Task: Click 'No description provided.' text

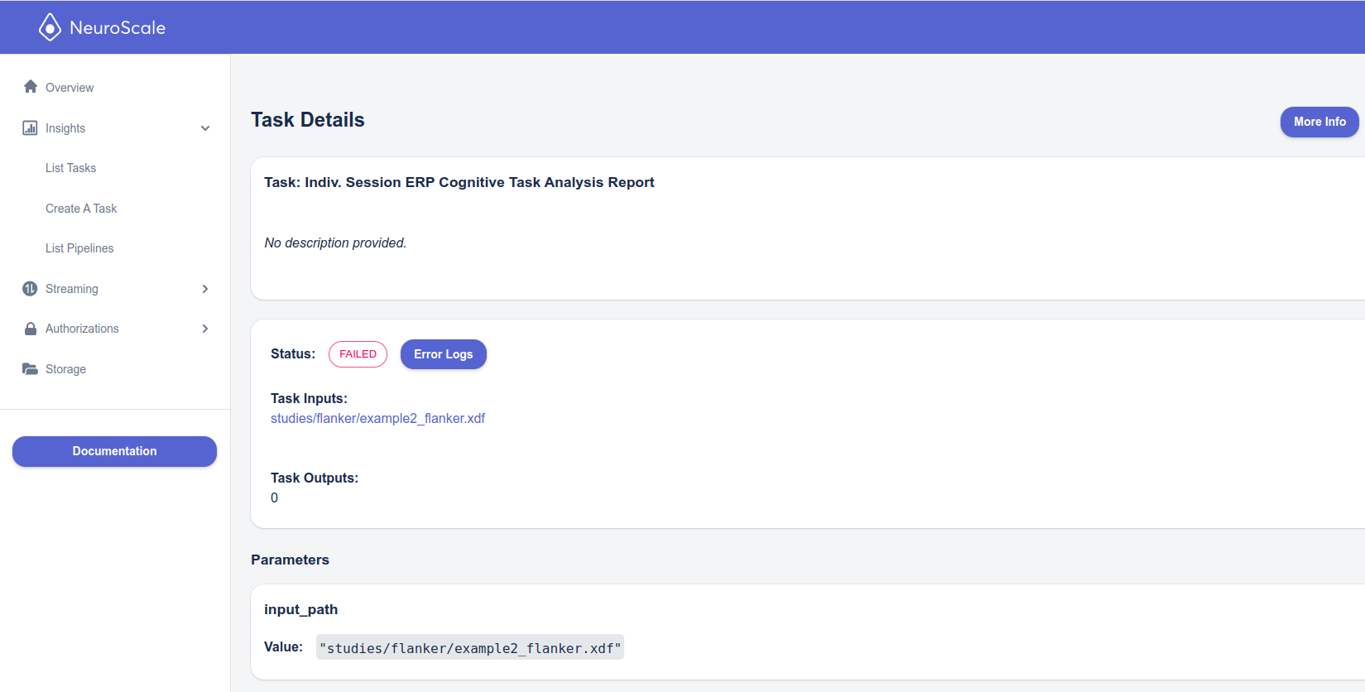Action: pyautogui.click(x=335, y=243)
